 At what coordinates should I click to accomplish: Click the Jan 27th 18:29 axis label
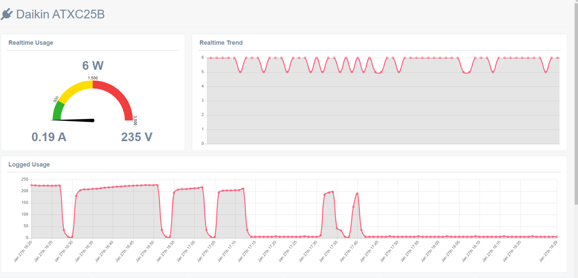pos(548,251)
